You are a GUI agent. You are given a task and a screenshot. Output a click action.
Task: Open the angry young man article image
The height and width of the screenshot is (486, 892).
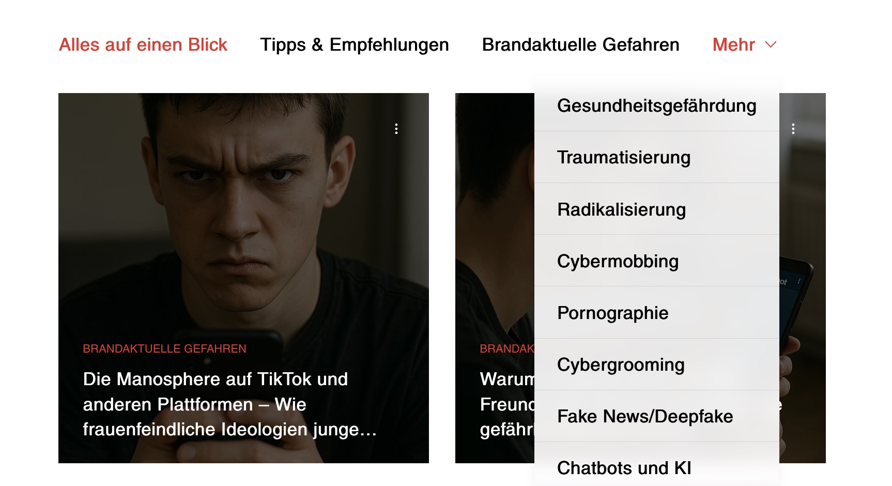(243, 217)
